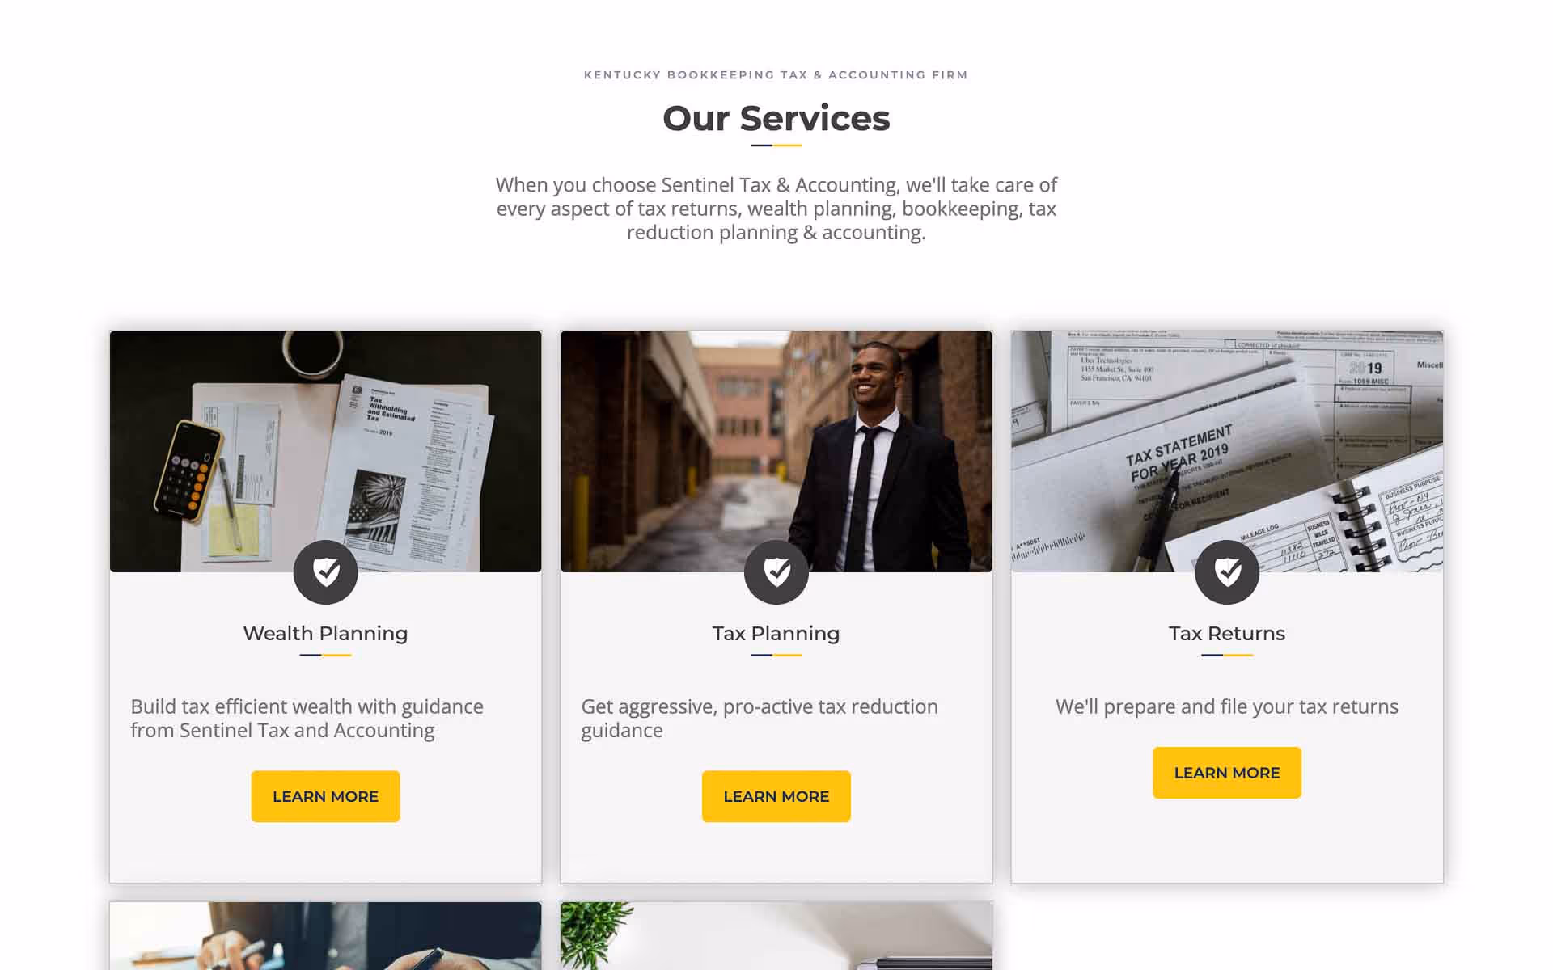Click the partially visible hands with pen image
Screen dimensions: 1553x970
[325, 936]
